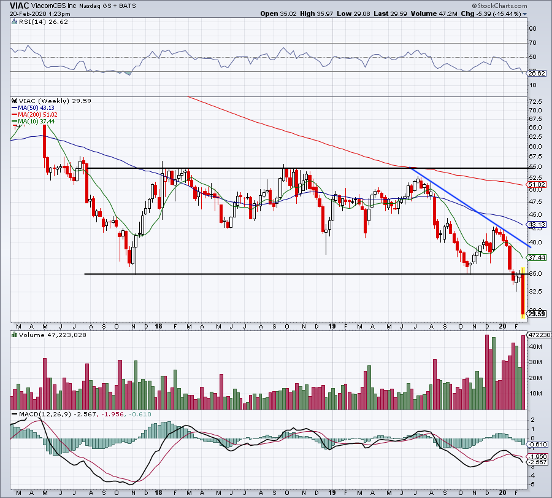Image resolution: width=552 pixels, height=498 pixels.
Task: Click the 70 overbought label on RSI axis
Action: (x=532, y=43)
